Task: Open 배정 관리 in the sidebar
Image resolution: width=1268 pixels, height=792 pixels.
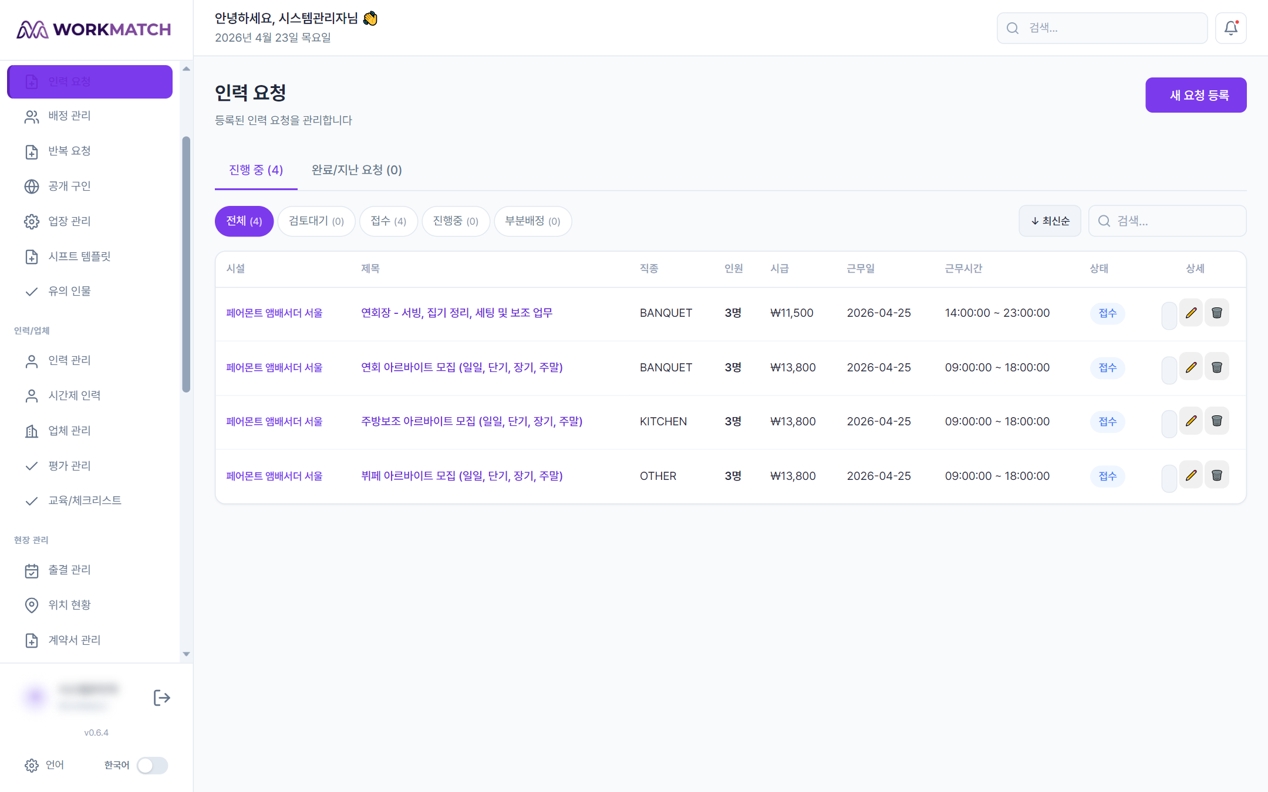Action: click(90, 116)
